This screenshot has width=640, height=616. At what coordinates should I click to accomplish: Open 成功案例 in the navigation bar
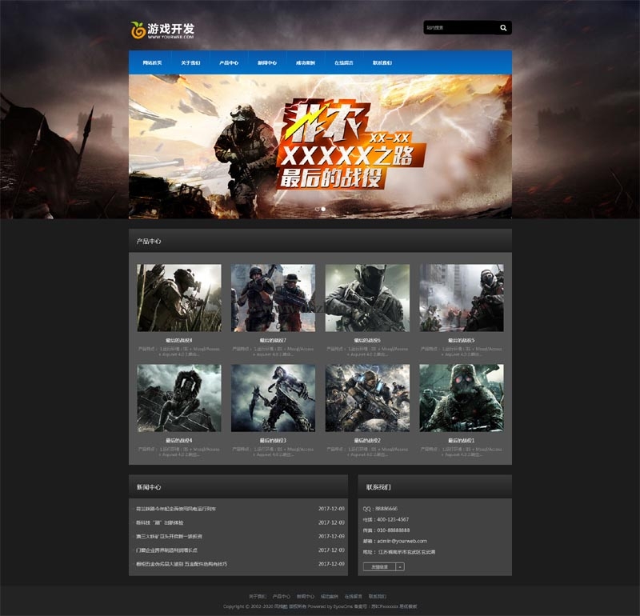[306, 62]
